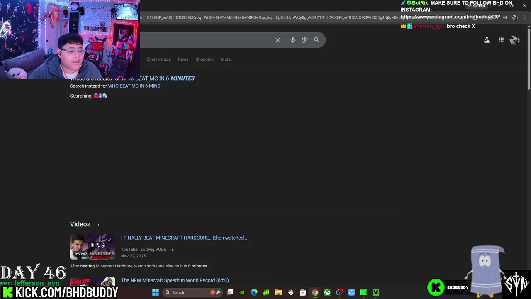This screenshot has height=299, width=531.
Task: Click the Gemini button in Chrome
Action: click(x=476, y=6)
